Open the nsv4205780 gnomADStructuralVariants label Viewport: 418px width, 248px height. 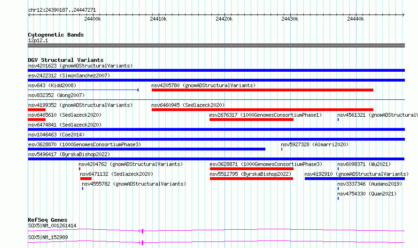coord(203,85)
